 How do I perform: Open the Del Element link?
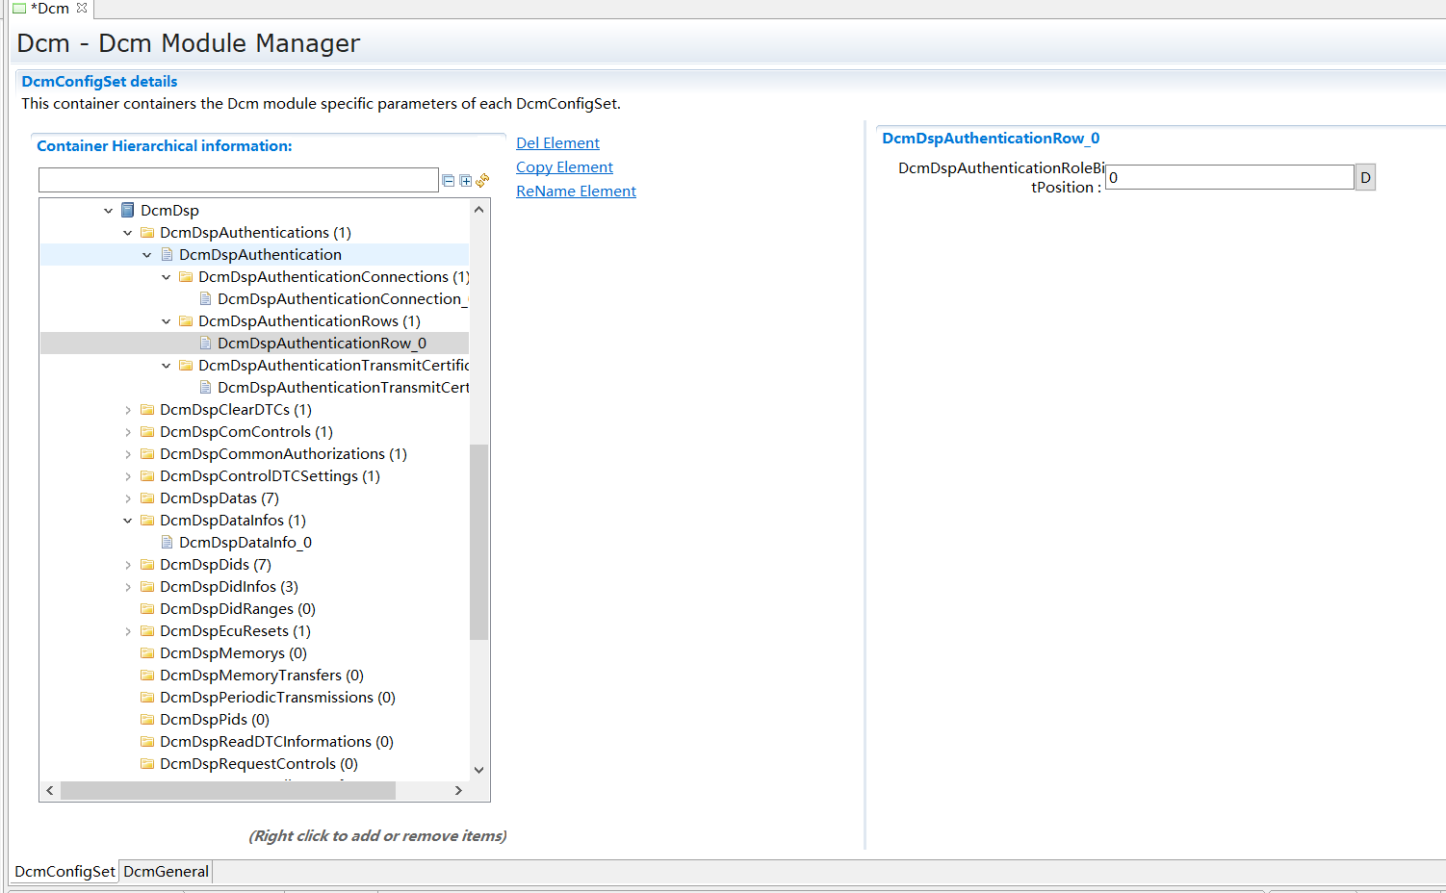[x=557, y=142]
